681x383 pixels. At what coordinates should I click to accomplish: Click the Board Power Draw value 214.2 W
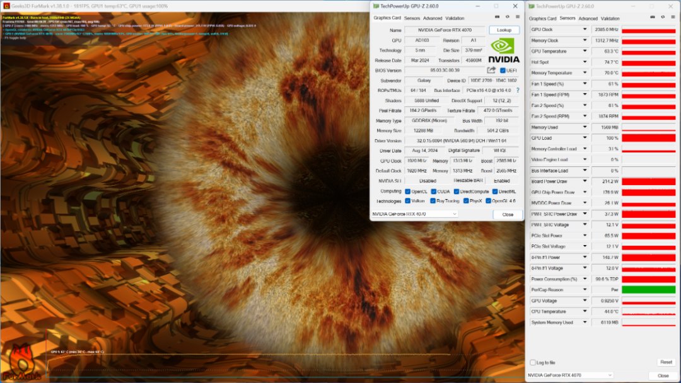[606, 181]
